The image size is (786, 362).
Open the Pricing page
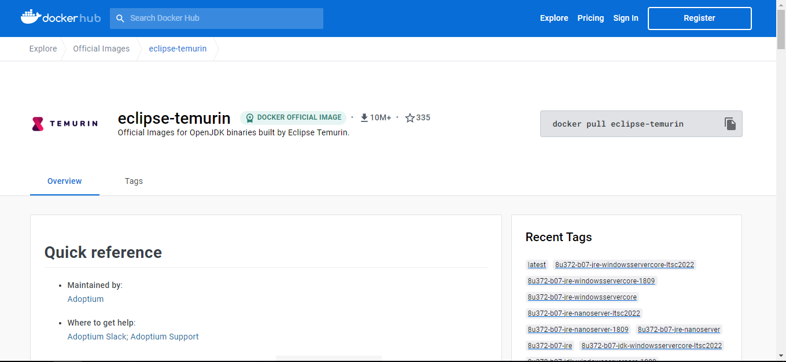[591, 19]
